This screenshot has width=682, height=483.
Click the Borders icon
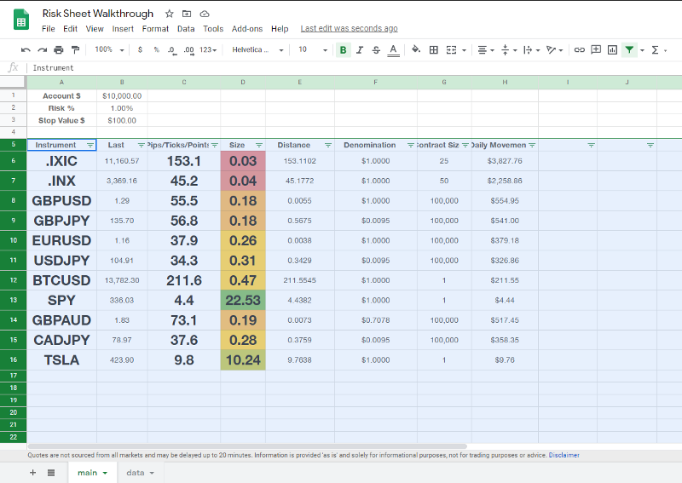(x=434, y=50)
